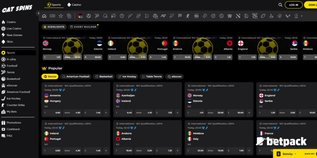Click the checkered flag racing icon
The image size is (317, 158).
(x=180, y=16)
